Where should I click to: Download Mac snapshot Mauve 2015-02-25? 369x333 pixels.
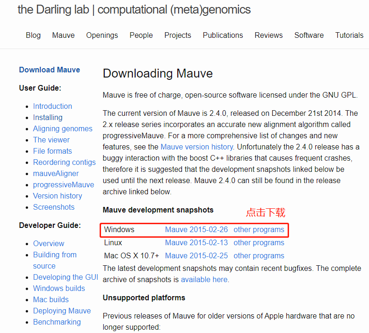(x=196, y=255)
